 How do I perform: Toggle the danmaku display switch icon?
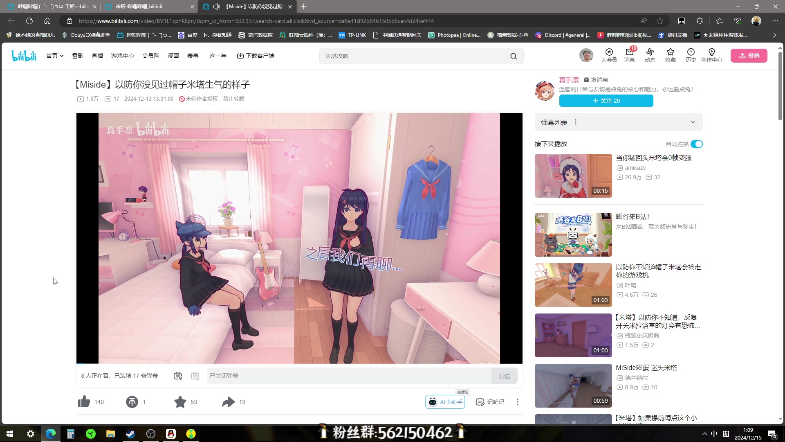click(x=178, y=376)
